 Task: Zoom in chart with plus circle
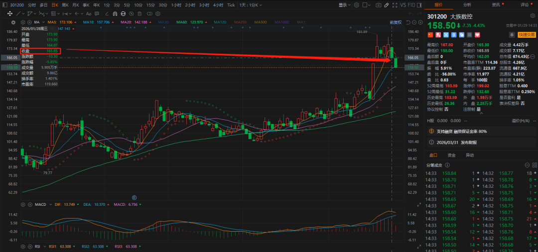[x=420, y=22]
